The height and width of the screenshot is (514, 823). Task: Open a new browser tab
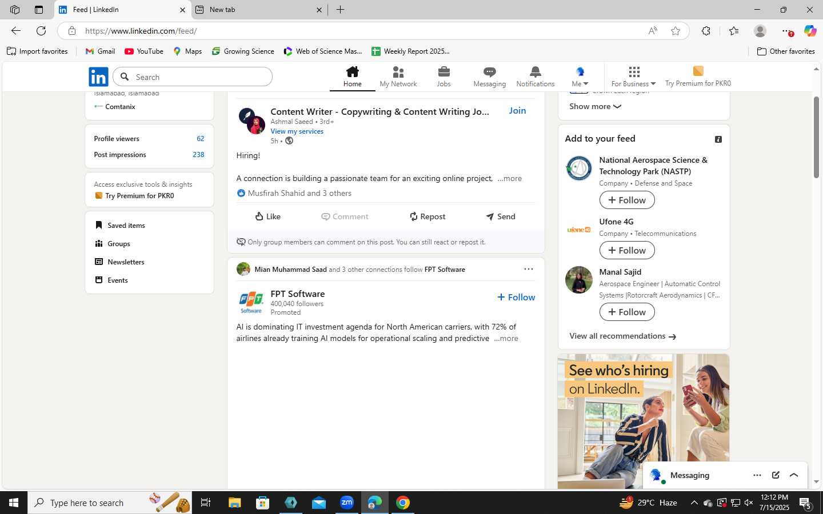340,10
